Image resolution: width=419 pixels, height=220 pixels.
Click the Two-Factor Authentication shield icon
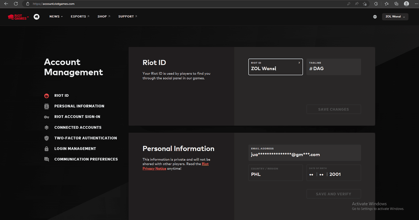point(47,138)
